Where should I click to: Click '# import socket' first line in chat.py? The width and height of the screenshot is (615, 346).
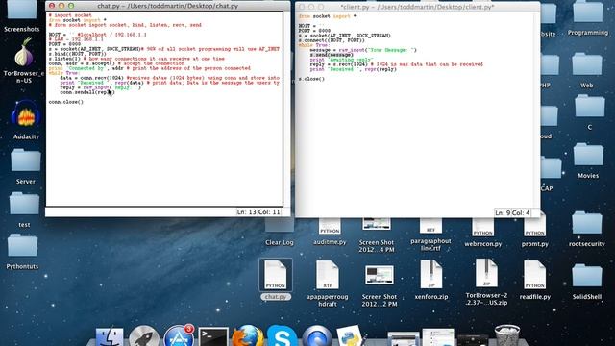tap(70, 15)
